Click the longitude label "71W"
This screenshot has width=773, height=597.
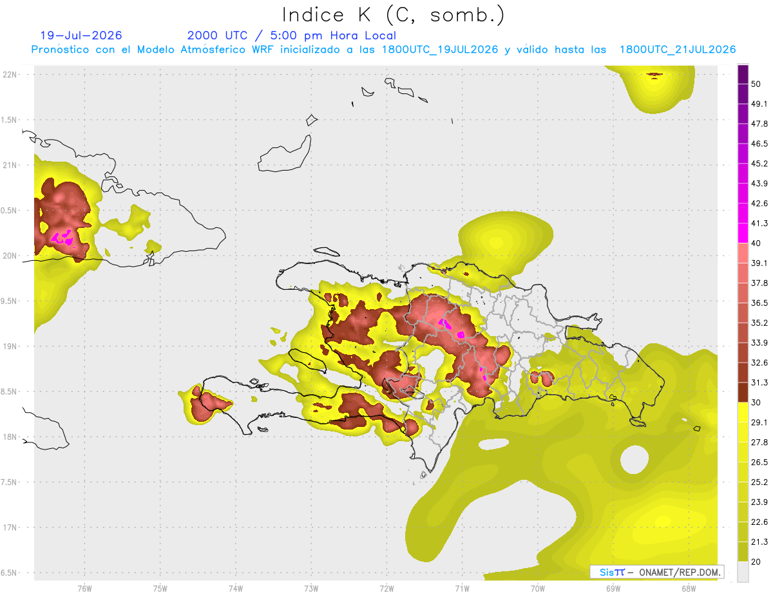point(462,588)
